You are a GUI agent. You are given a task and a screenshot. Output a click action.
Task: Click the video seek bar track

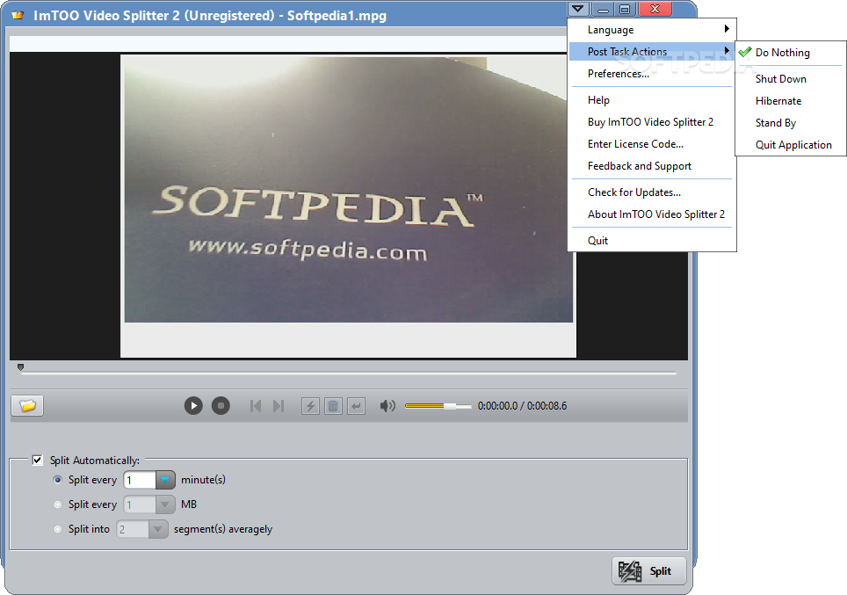(x=349, y=373)
